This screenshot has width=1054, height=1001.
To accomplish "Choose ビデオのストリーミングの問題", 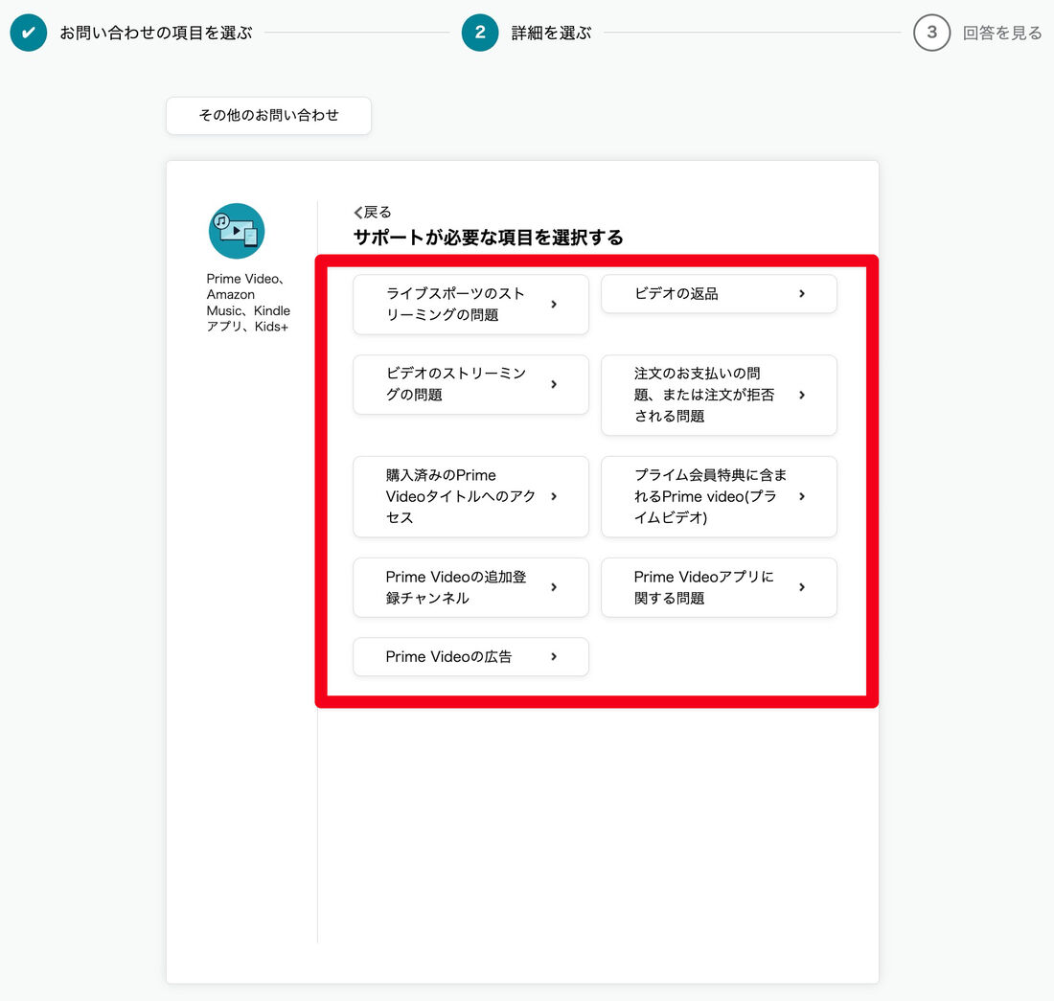I will tap(470, 384).
